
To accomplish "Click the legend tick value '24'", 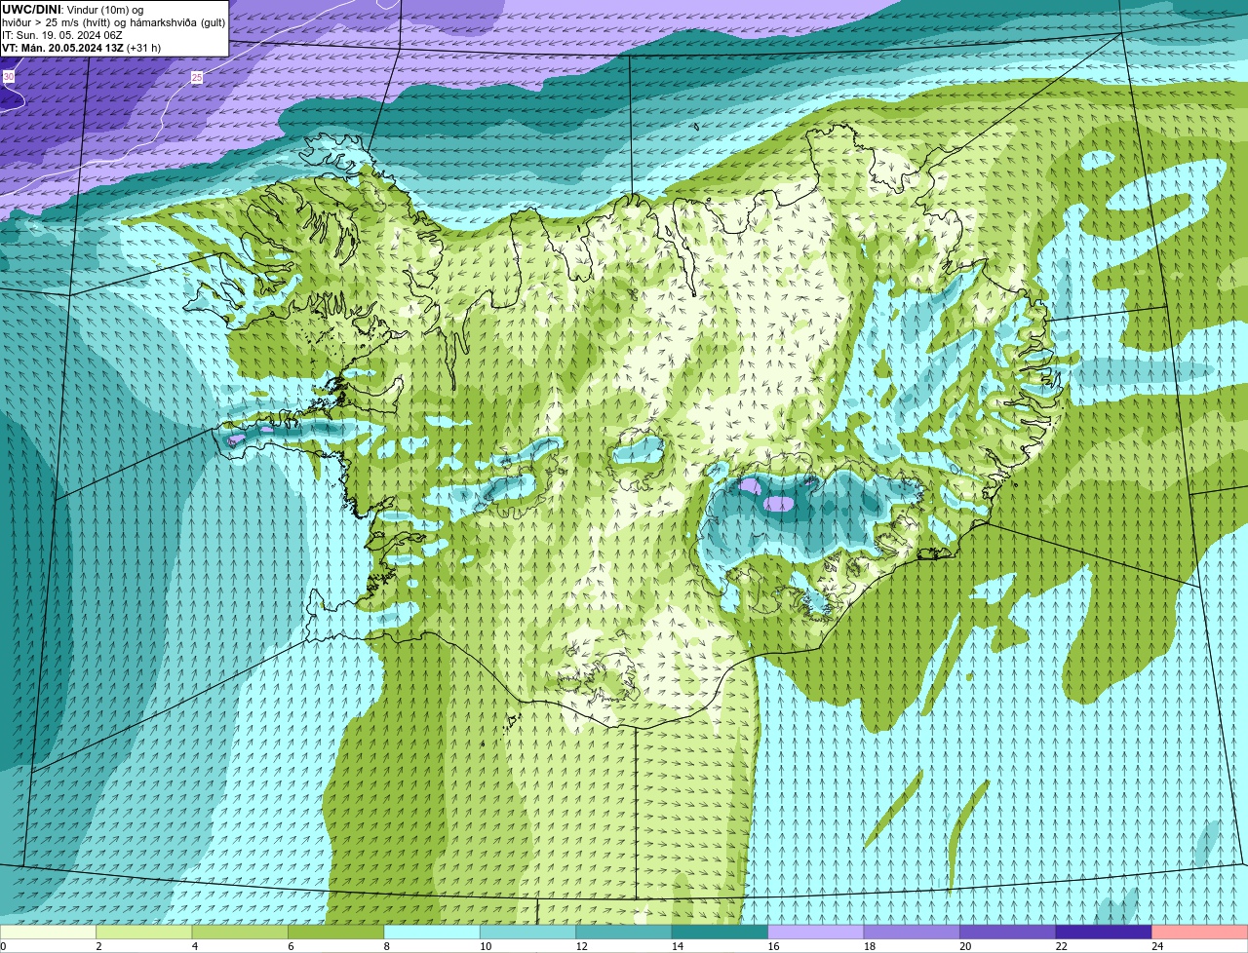I will pyautogui.click(x=1157, y=946).
